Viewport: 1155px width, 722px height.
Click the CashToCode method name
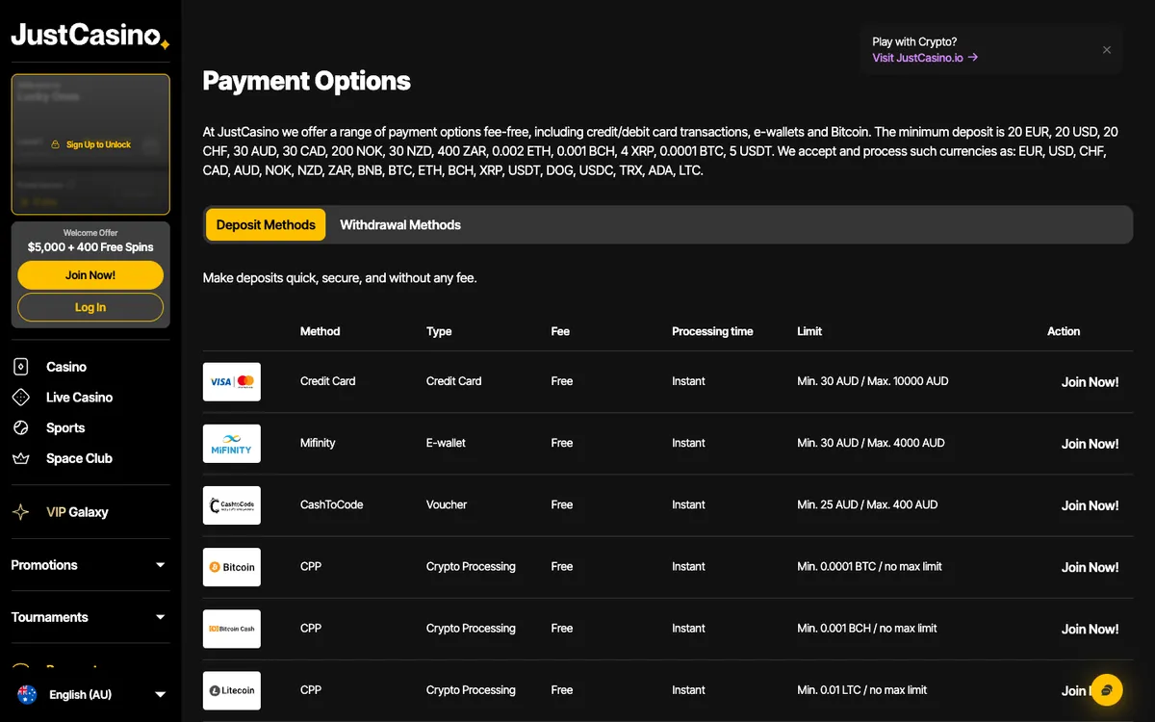pyautogui.click(x=331, y=504)
